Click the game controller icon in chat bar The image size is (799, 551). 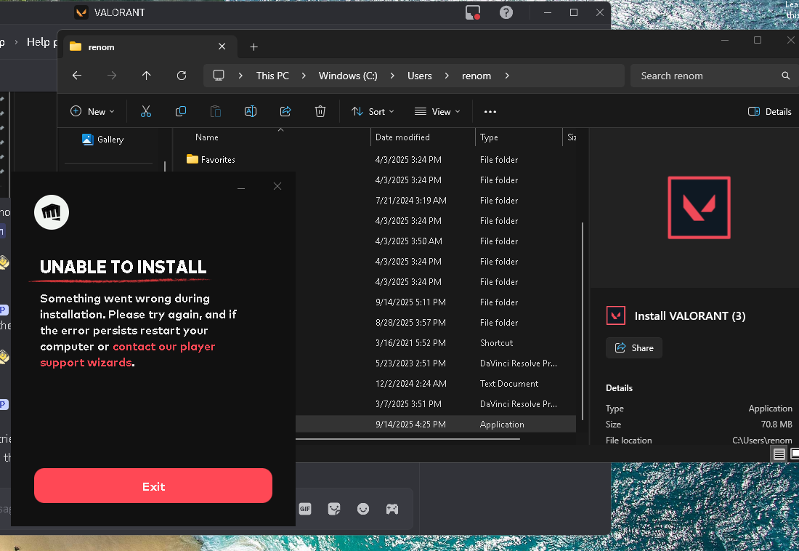click(392, 509)
